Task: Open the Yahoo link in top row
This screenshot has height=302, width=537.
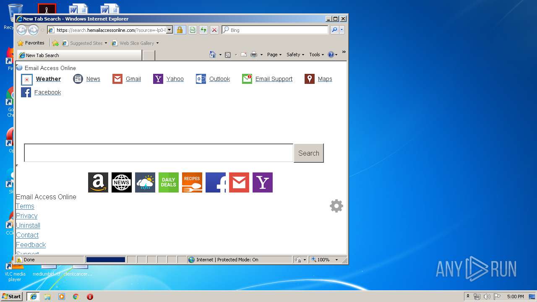Action: 175,79
